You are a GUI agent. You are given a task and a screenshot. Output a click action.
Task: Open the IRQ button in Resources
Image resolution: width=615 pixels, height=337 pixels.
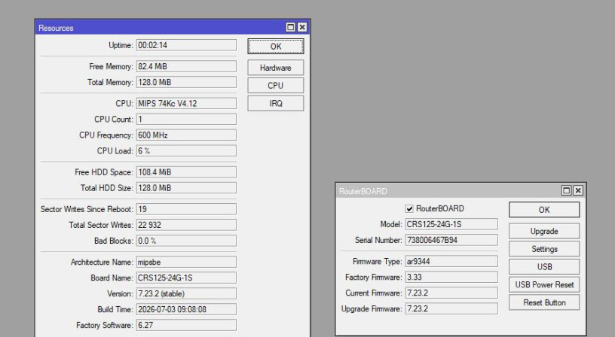(x=275, y=103)
